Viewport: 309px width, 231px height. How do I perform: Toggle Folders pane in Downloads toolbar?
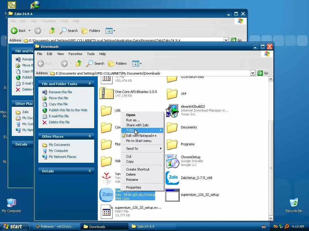(117, 63)
